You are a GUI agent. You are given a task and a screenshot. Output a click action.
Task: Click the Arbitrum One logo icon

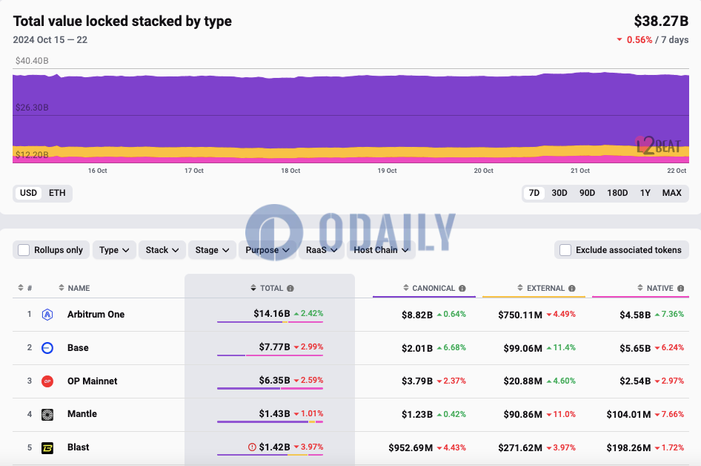tap(47, 315)
